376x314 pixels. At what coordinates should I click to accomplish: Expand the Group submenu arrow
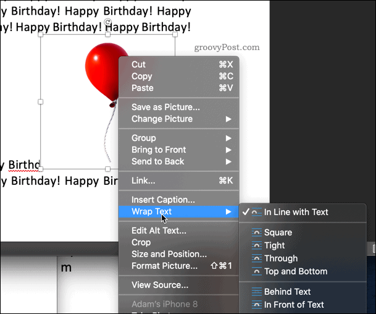tap(228, 138)
